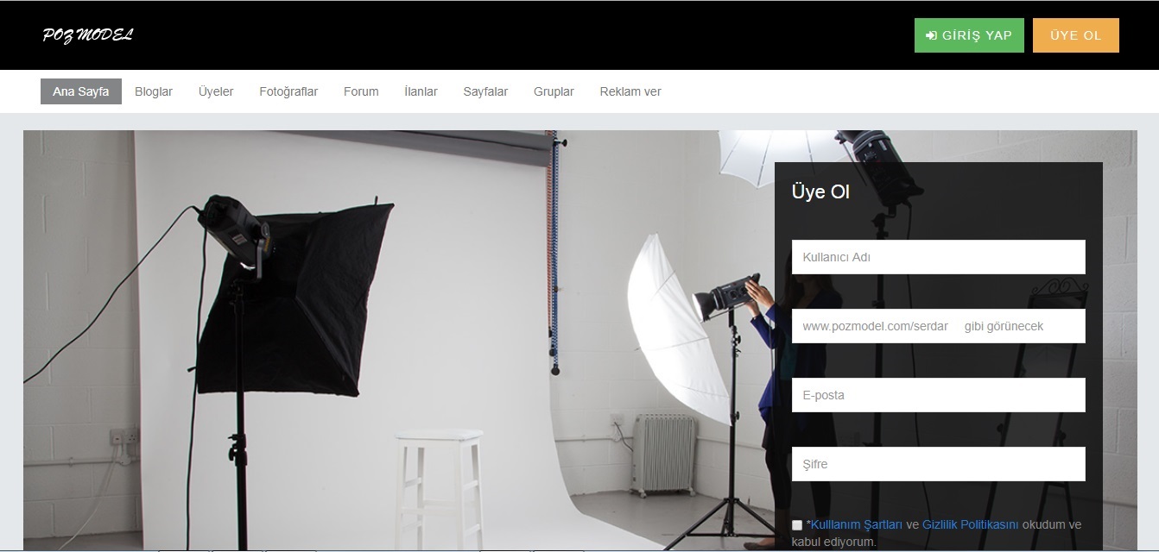Select the Şifre password field
The image size is (1159, 552).
tap(939, 464)
